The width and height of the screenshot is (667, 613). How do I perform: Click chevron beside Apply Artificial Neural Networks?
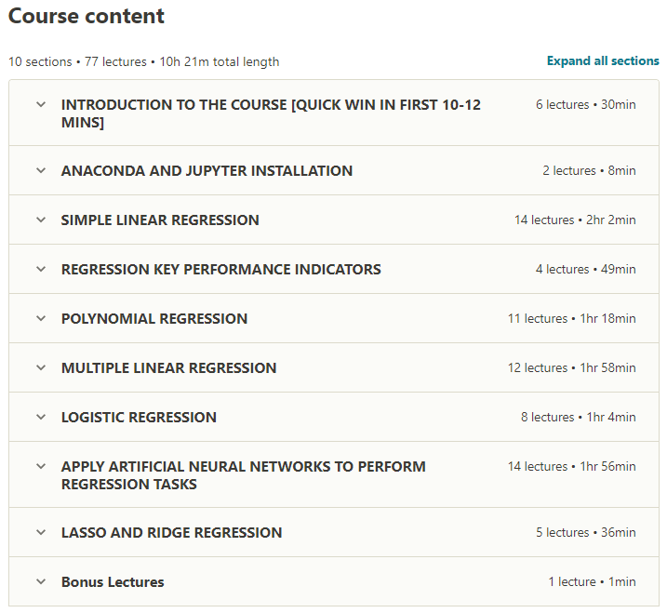click(x=41, y=466)
